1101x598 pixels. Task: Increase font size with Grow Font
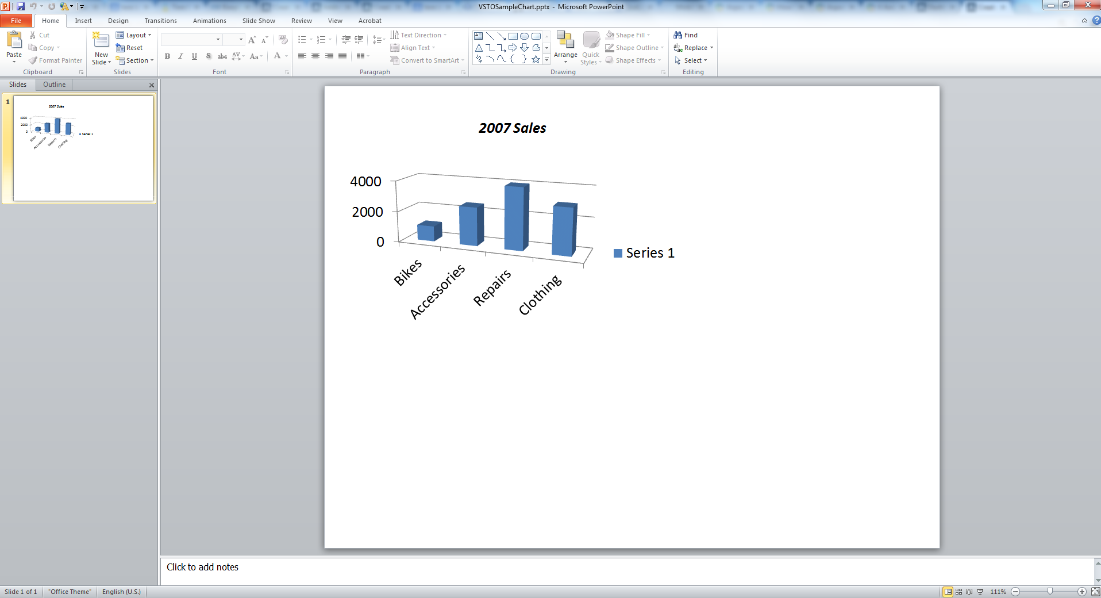click(x=252, y=40)
